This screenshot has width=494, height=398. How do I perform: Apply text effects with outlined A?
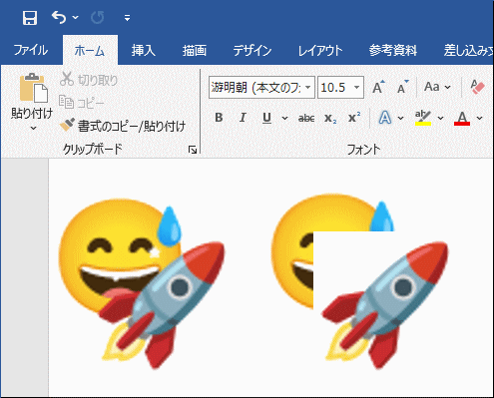coord(385,118)
